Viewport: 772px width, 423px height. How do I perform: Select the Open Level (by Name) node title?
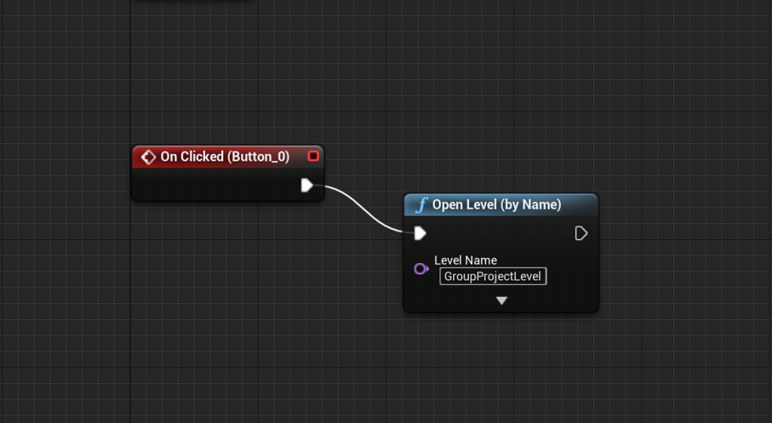(496, 205)
